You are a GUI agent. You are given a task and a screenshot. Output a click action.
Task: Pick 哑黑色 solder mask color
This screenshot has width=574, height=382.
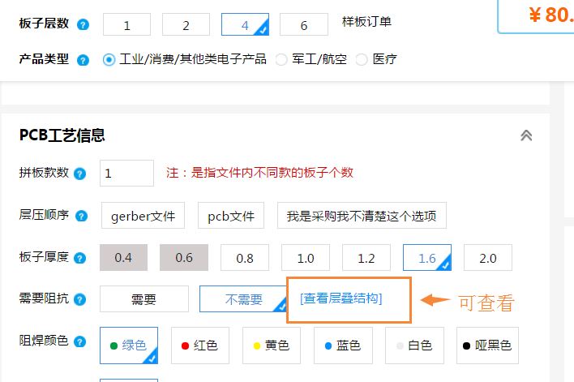487,346
